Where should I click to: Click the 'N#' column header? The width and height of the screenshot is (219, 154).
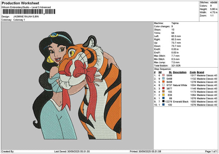160,72
